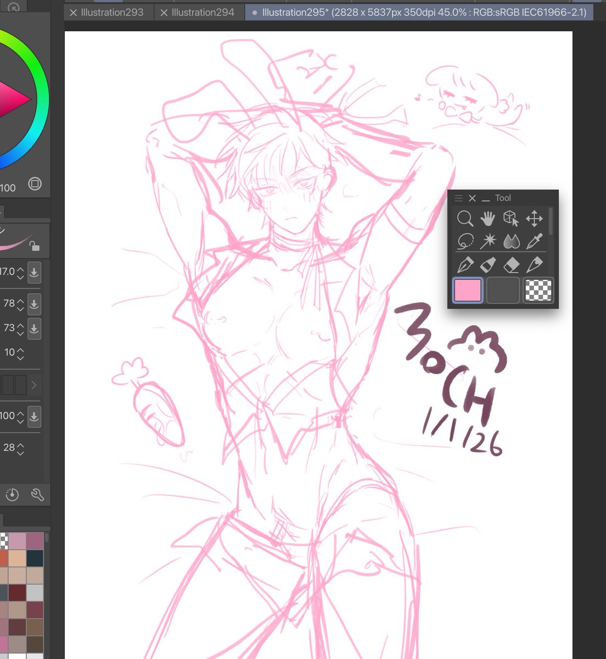Open dynamics button beside lower 100 value
606x659 pixels.
34,416
